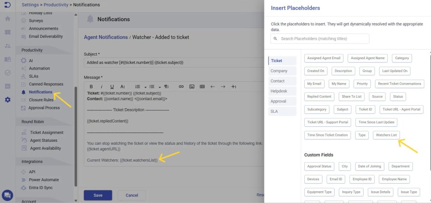Insert the Assigned Agent Email placeholder
Image resolution: width=431 pixels, height=203 pixels.
coord(324,58)
